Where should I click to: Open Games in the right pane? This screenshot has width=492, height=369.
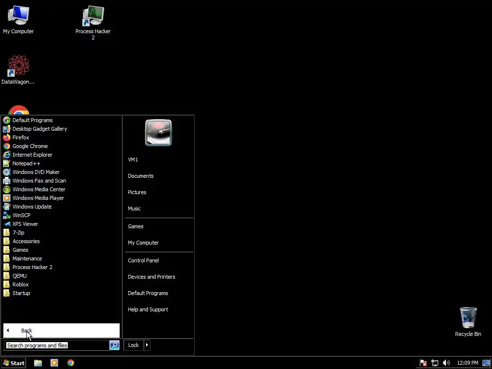tap(135, 227)
